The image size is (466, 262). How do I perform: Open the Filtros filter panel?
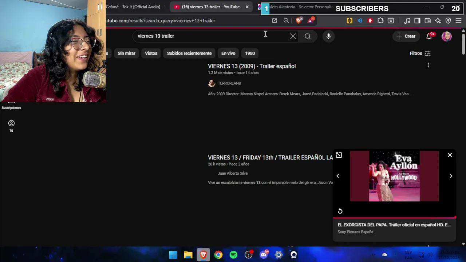tap(420, 53)
